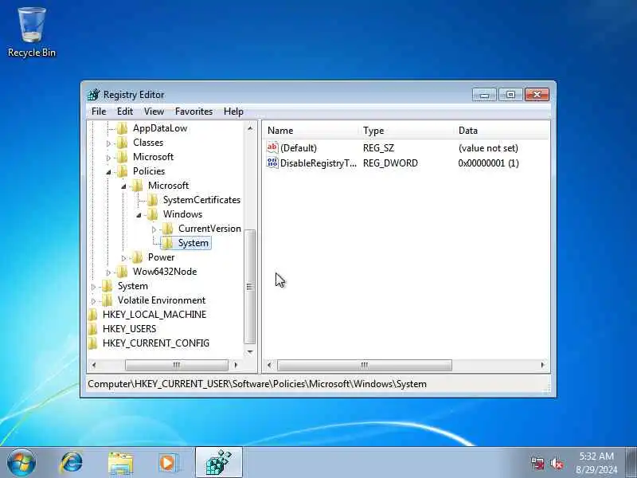
Task: Open the View menu
Action: pos(154,112)
